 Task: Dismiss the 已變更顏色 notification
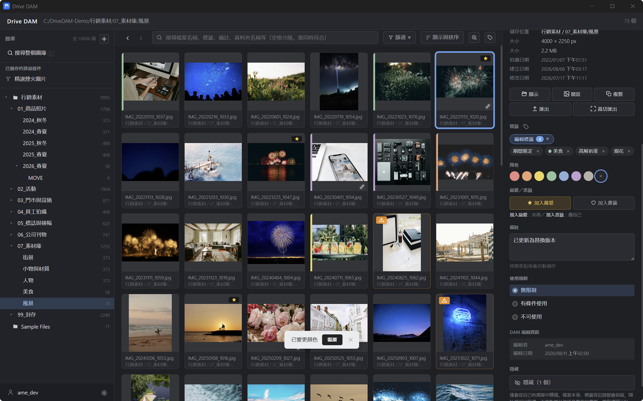point(351,340)
